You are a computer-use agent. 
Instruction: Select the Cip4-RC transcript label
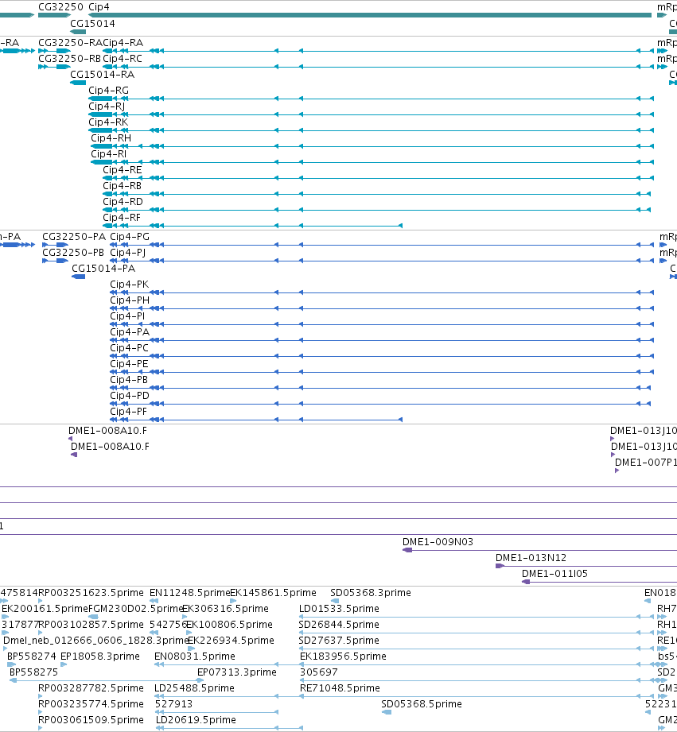(x=123, y=59)
